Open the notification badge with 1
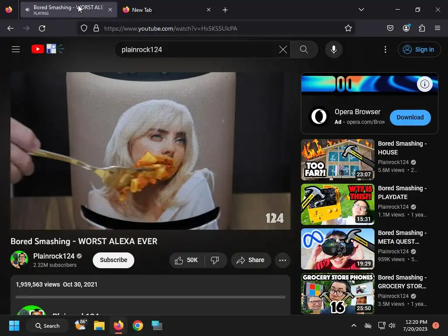 (436, 325)
